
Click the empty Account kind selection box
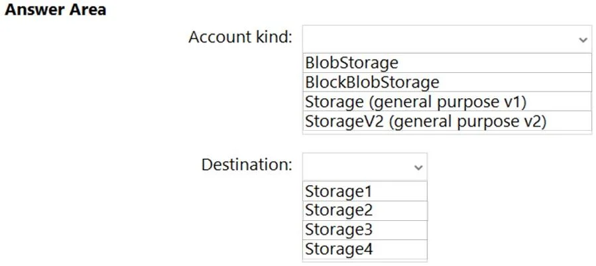[447, 39]
